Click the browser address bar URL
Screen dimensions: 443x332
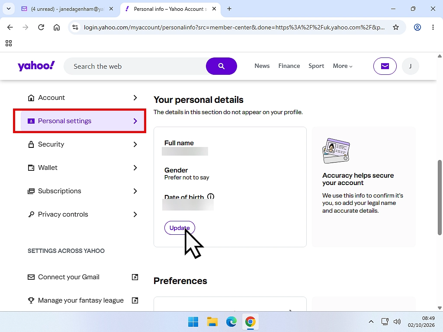pyautogui.click(x=234, y=27)
